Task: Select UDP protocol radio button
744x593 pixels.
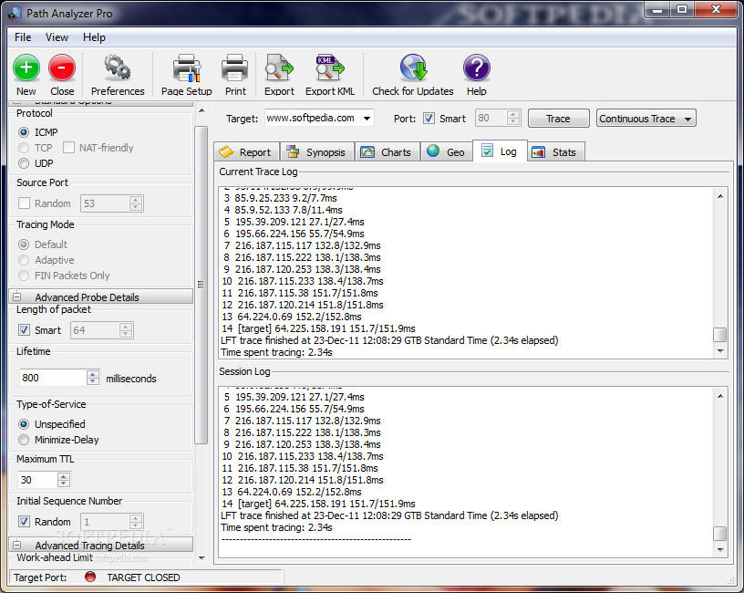Action: 24,163
